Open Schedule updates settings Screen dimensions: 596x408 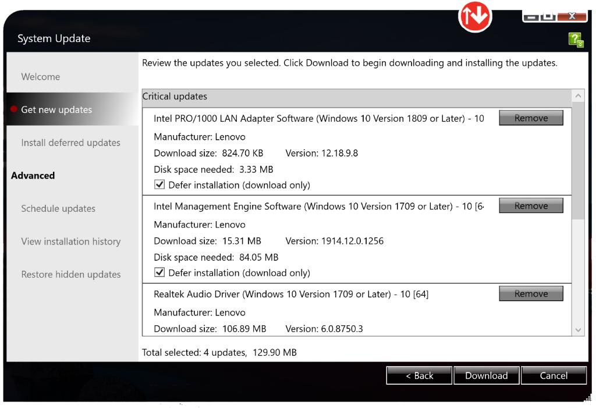[58, 208]
